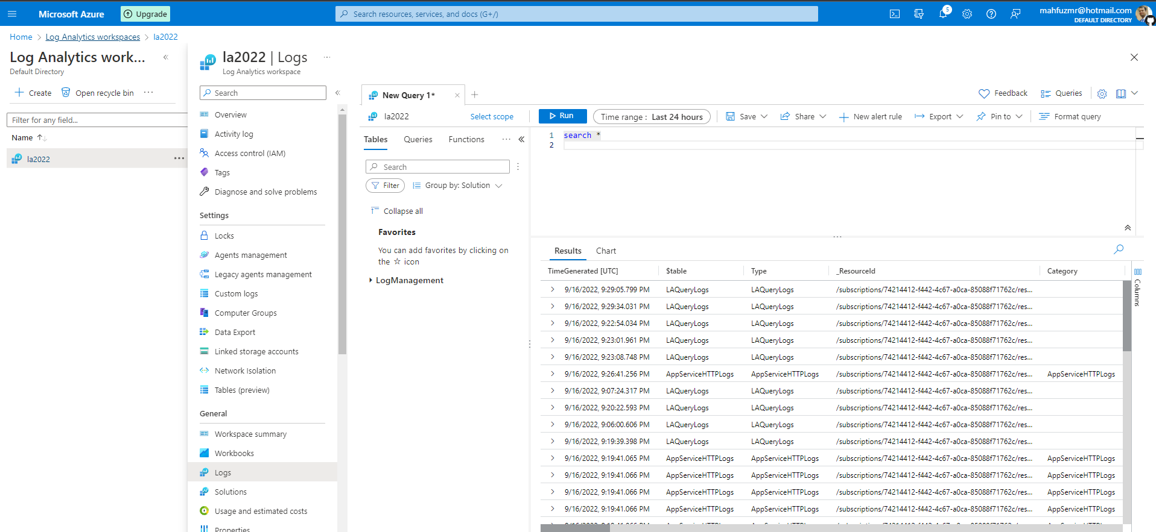The height and width of the screenshot is (532, 1156).
Task: Click Filter button in Tables panel
Action: [385, 186]
